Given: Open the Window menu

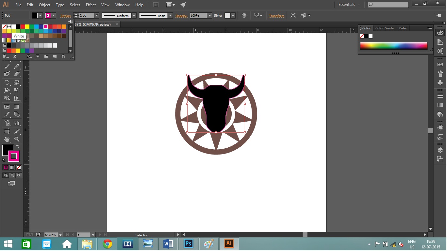Looking at the screenshot, I should pos(123,5).
